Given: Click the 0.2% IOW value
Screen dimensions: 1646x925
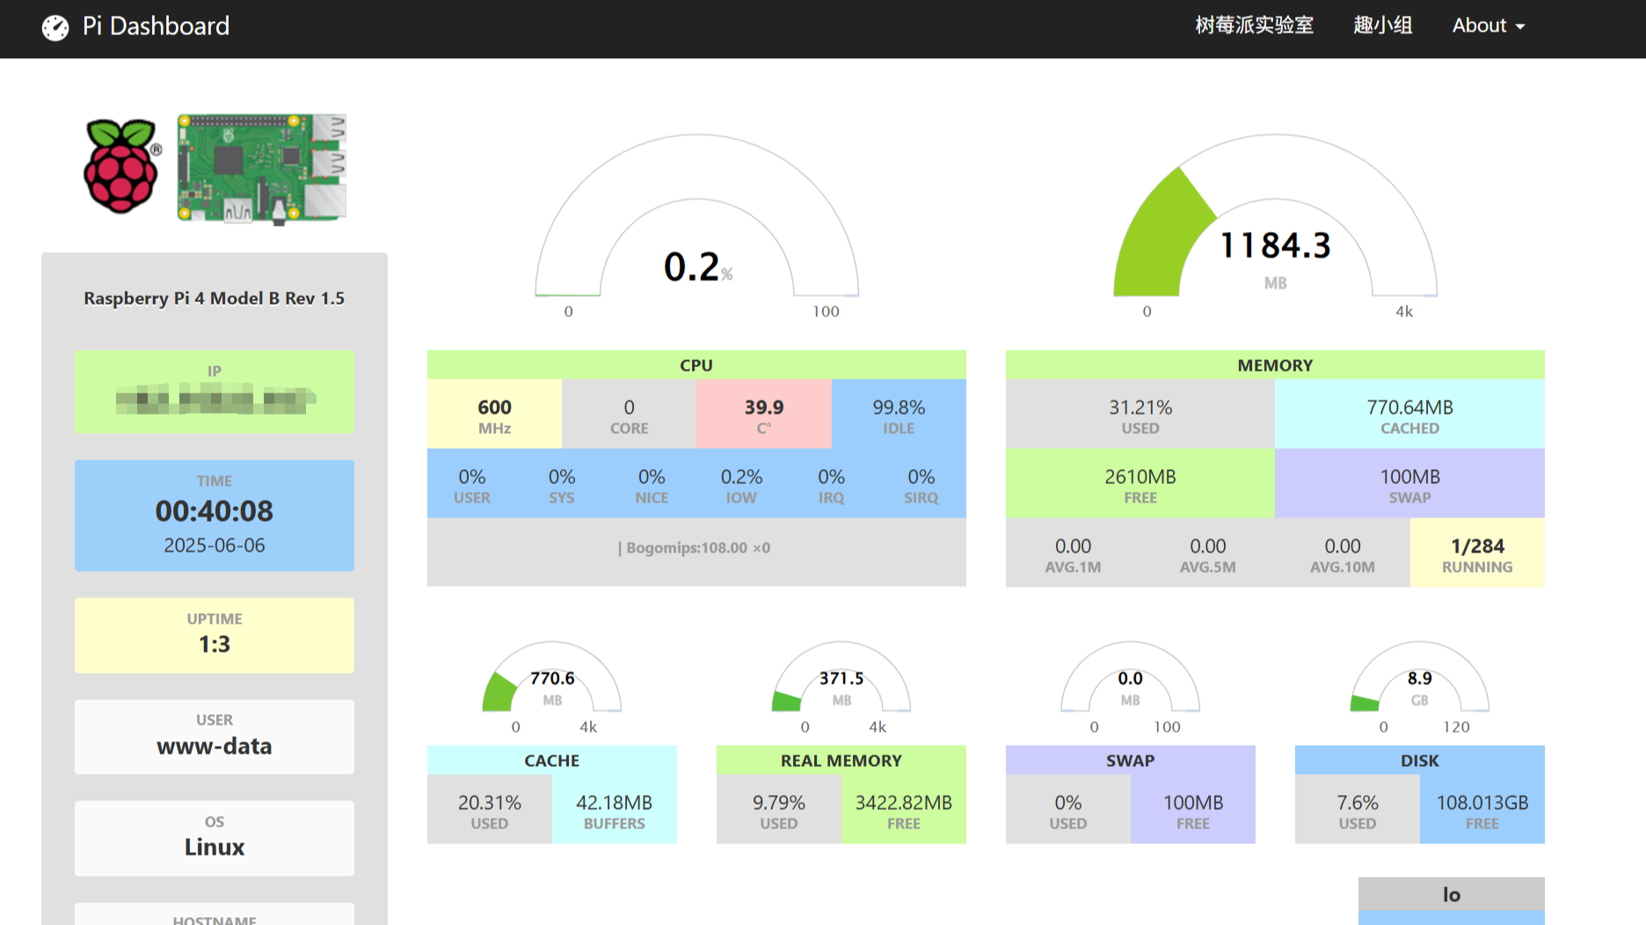Looking at the screenshot, I should 741,484.
